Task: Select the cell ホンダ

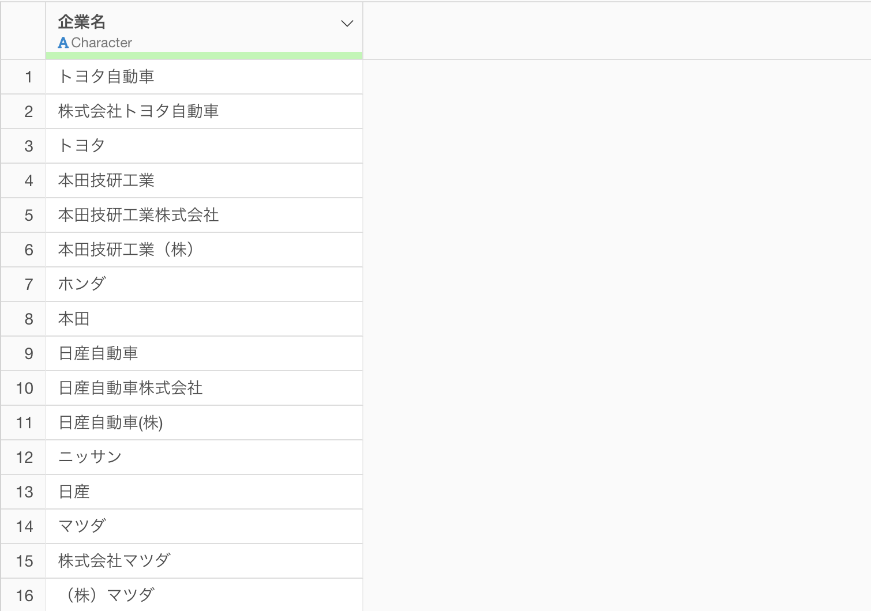Action: click(x=82, y=284)
